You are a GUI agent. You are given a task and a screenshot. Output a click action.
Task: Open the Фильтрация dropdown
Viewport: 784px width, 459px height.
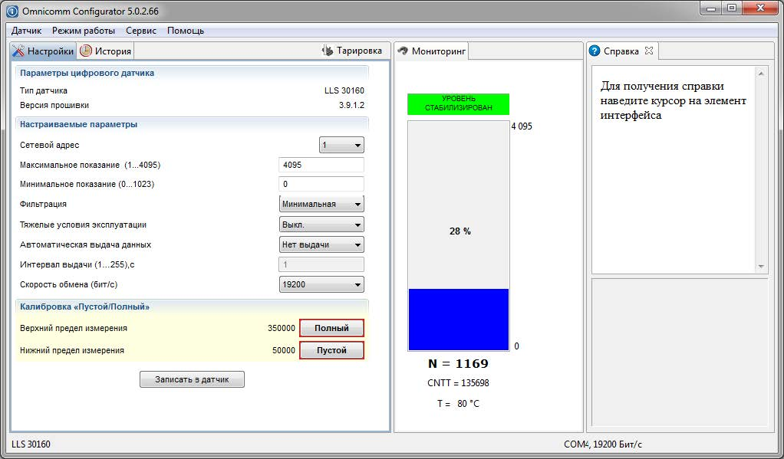(321, 204)
